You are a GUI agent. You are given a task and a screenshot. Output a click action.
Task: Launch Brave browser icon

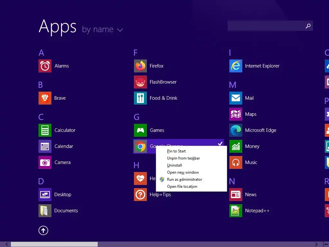pyautogui.click(x=45, y=98)
